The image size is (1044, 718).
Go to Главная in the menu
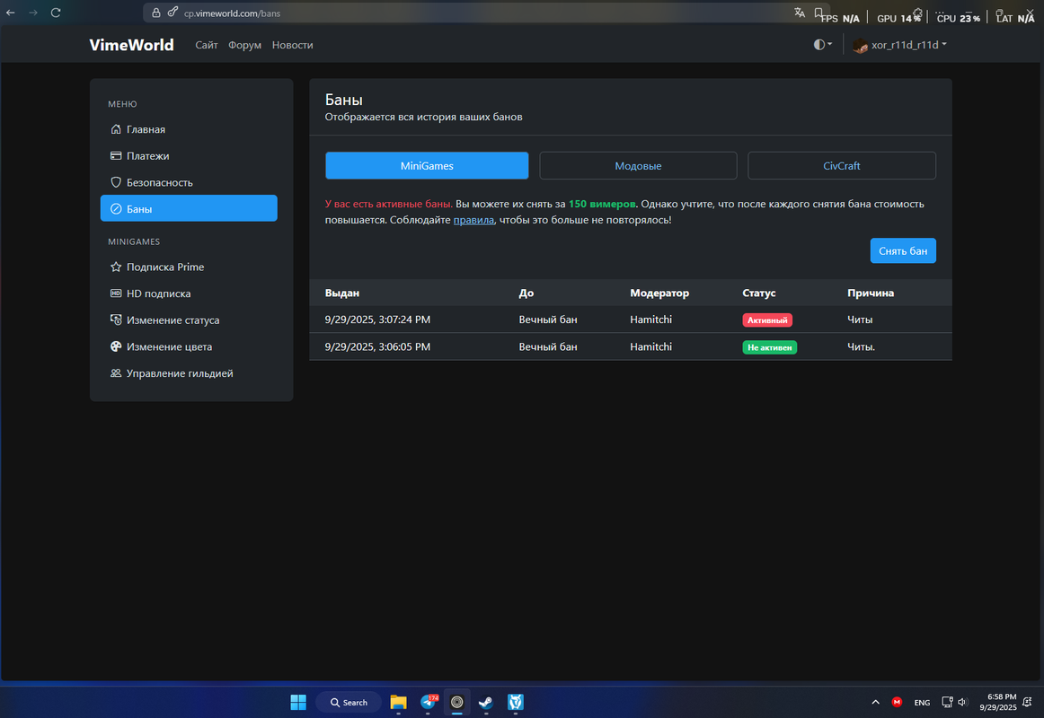(189, 129)
